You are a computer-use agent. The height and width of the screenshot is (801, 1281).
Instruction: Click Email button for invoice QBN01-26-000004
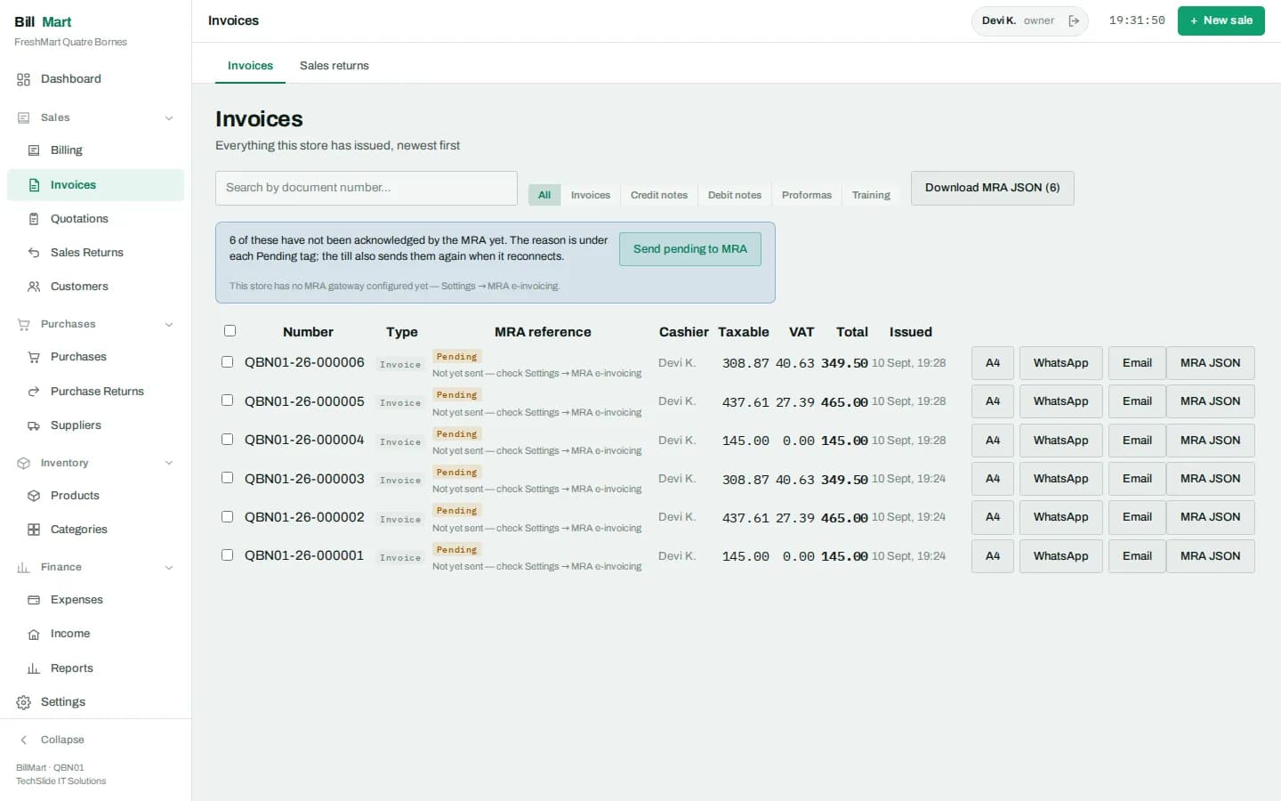point(1137,441)
